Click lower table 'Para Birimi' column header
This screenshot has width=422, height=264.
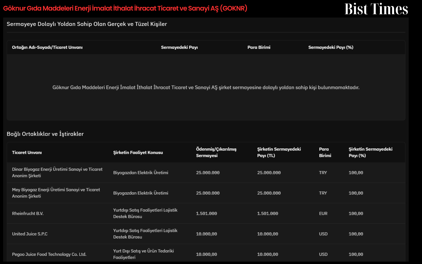point(325,152)
